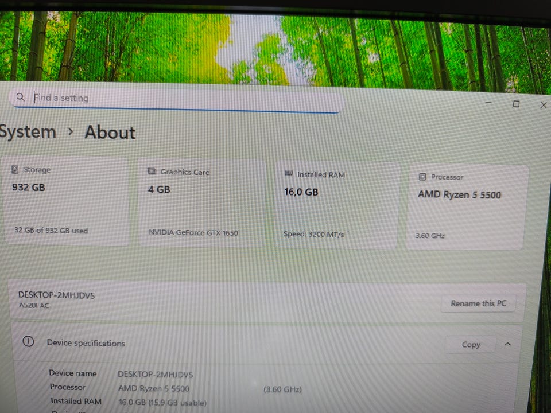The width and height of the screenshot is (551, 413).
Task: Click the About breadcrumb heading
Action: (x=110, y=133)
